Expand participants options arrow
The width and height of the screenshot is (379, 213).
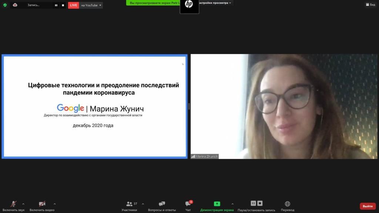tap(143, 204)
